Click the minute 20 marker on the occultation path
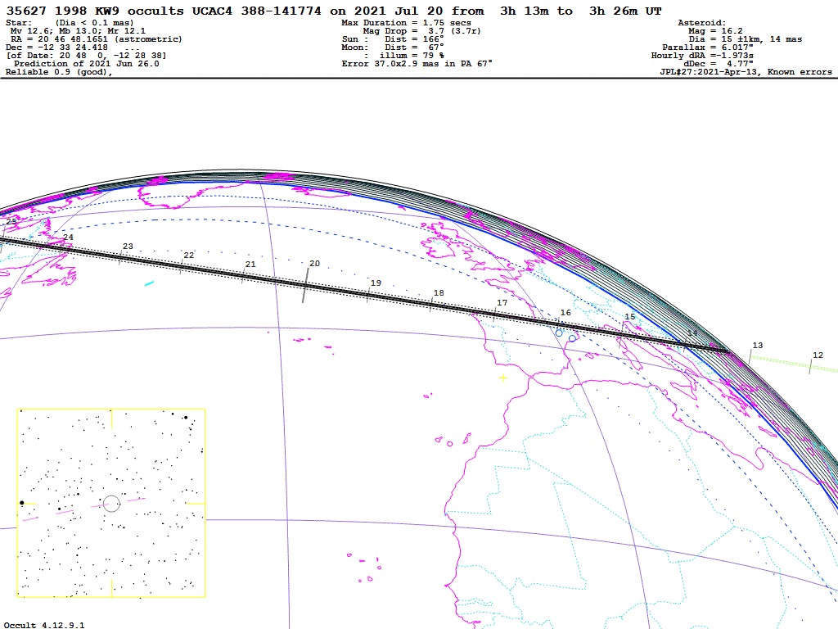838x629 pixels. 314,264
